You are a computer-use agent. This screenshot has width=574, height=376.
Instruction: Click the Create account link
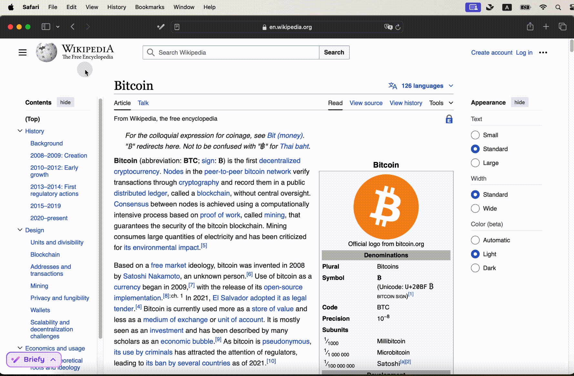[492, 53]
